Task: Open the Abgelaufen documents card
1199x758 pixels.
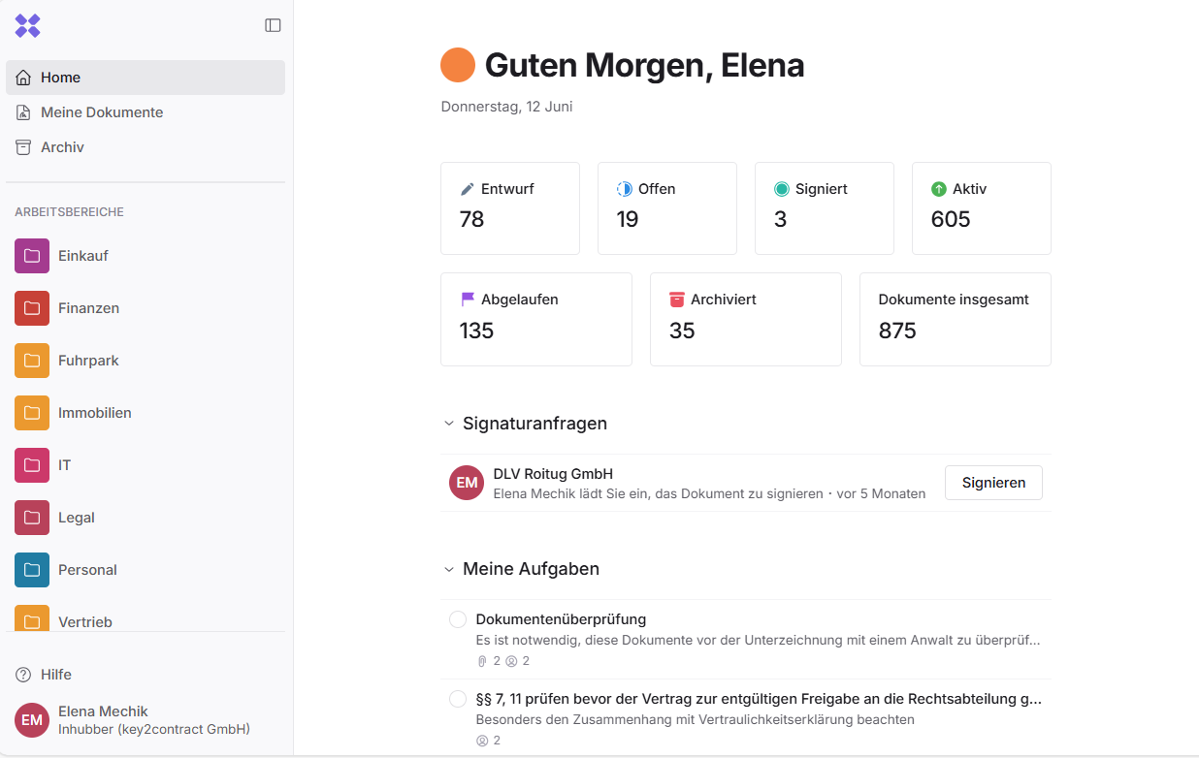Action: [535, 319]
